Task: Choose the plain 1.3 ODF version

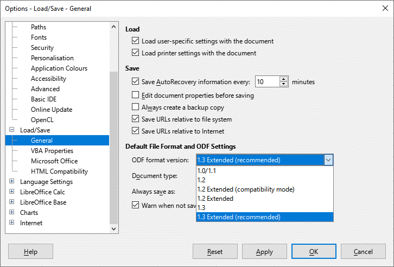Action: (265, 208)
